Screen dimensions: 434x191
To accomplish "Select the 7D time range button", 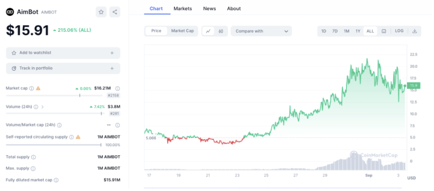I will [x=335, y=31].
